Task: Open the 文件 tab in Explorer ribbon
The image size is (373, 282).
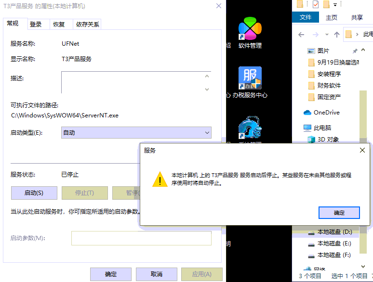Action: pos(306,17)
